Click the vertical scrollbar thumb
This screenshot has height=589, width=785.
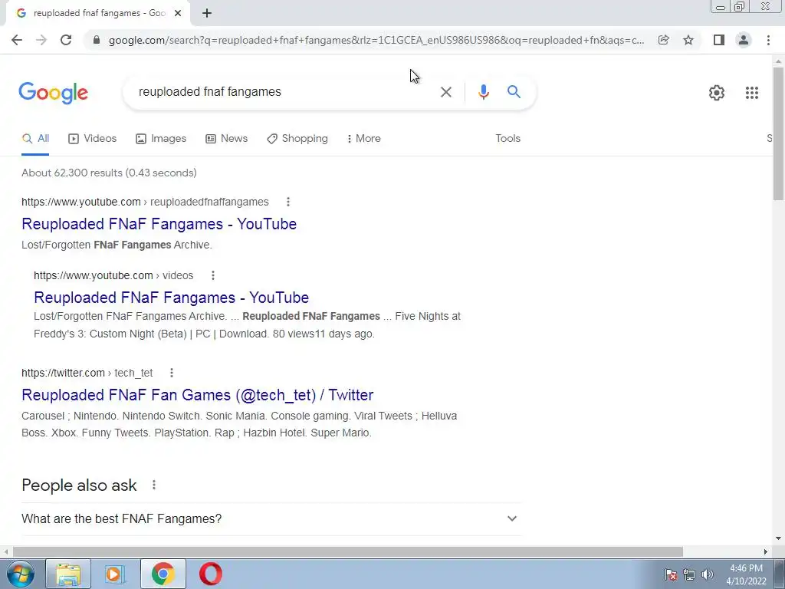tap(778, 133)
